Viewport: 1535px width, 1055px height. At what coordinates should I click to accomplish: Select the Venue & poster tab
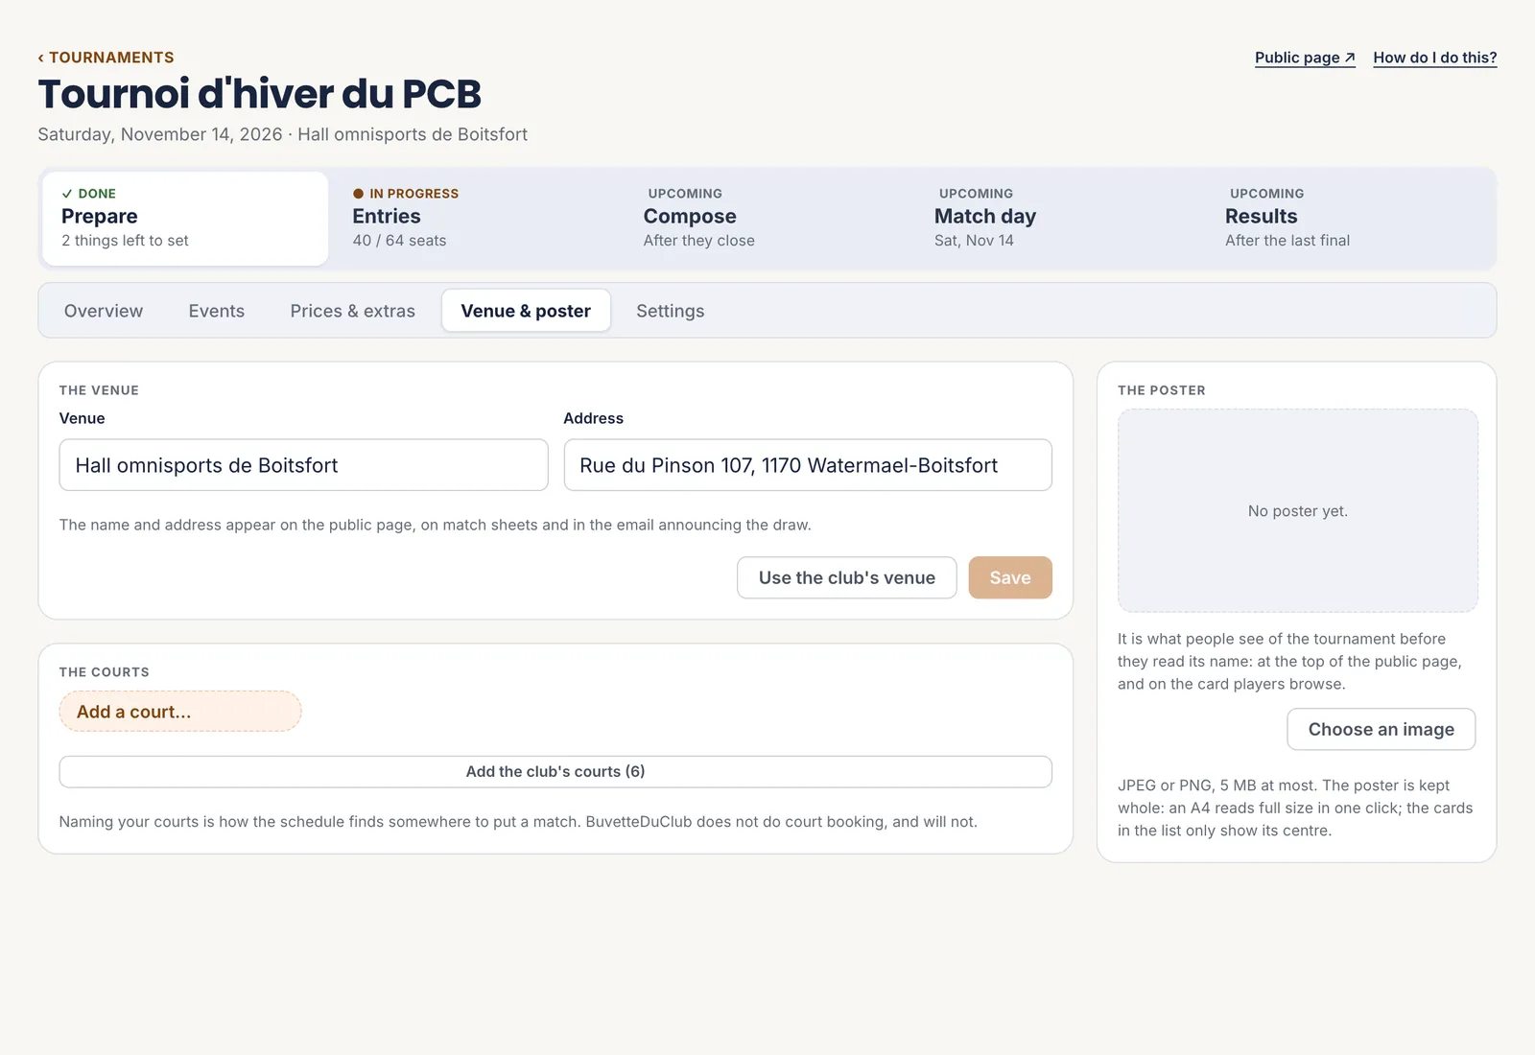526,311
